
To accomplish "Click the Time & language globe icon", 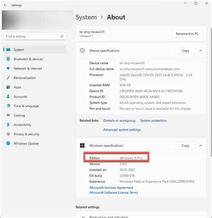I will click(x=8, y=106).
